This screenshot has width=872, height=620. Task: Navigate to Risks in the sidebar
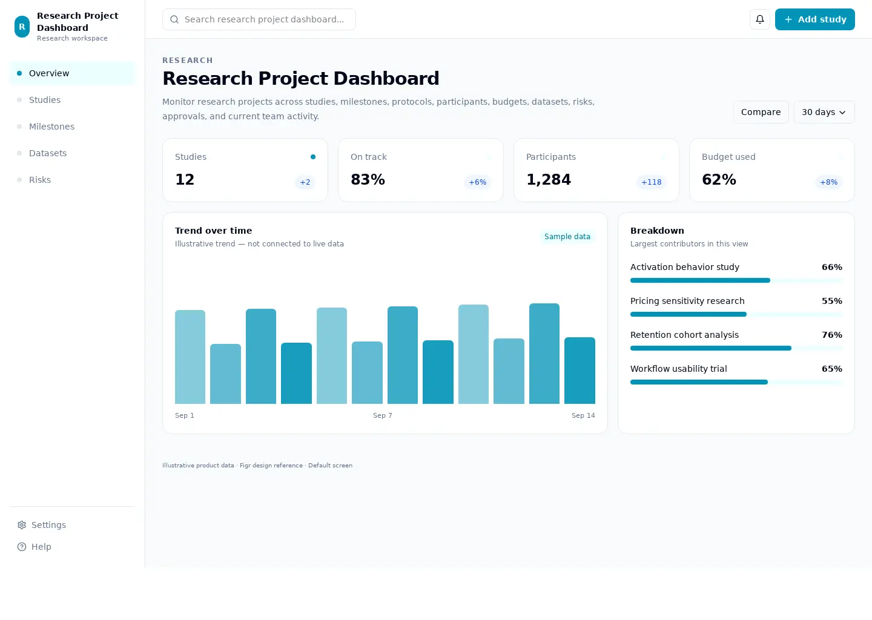73,180
